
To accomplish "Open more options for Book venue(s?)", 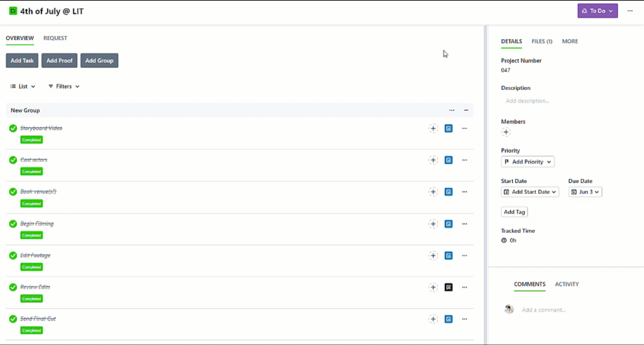I will pos(464,191).
